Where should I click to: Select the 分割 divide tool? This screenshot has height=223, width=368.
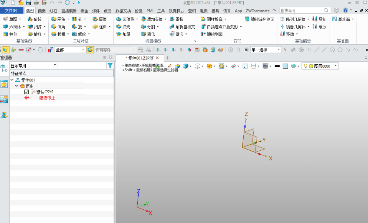(148, 27)
